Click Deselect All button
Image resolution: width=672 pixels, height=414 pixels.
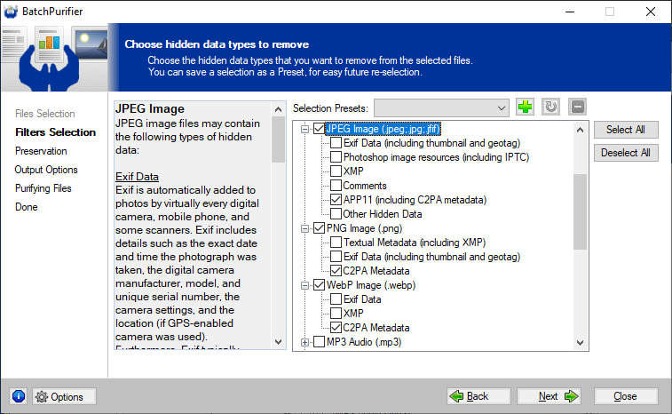point(626,153)
